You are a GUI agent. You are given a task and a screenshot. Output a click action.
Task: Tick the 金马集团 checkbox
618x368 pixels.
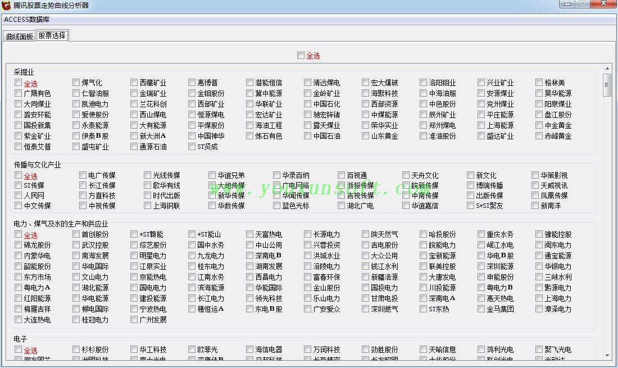pos(481,309)
